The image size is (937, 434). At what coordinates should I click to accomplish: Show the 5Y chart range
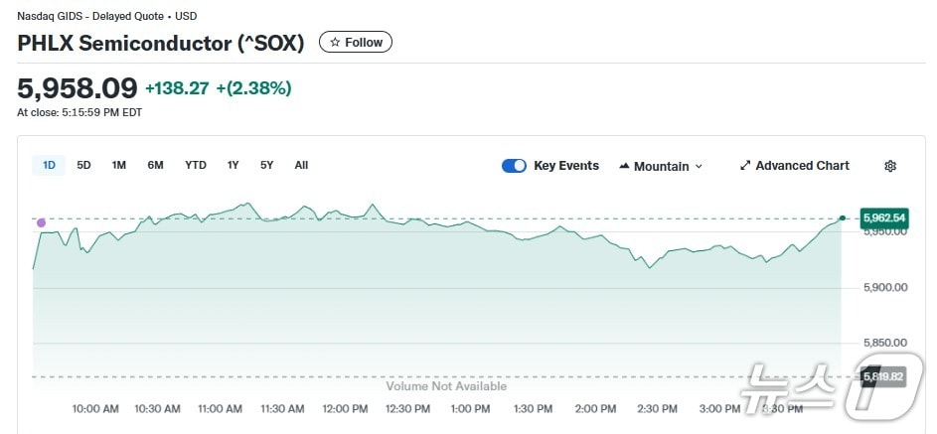[266, 165]
